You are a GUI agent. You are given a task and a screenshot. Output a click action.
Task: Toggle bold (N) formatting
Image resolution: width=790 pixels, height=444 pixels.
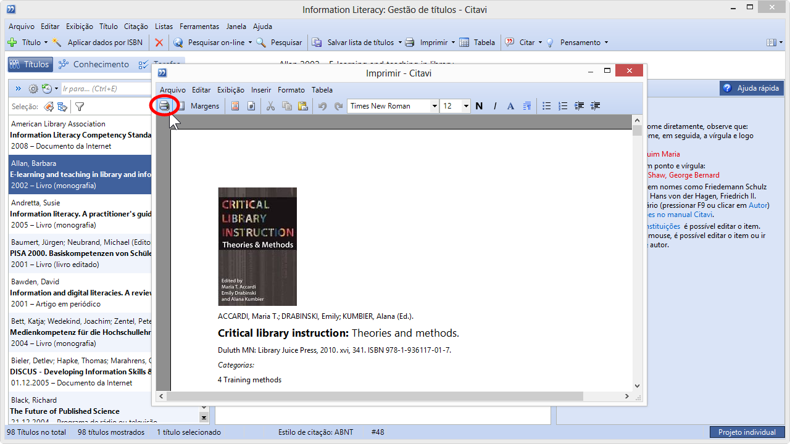click(479, 106)
